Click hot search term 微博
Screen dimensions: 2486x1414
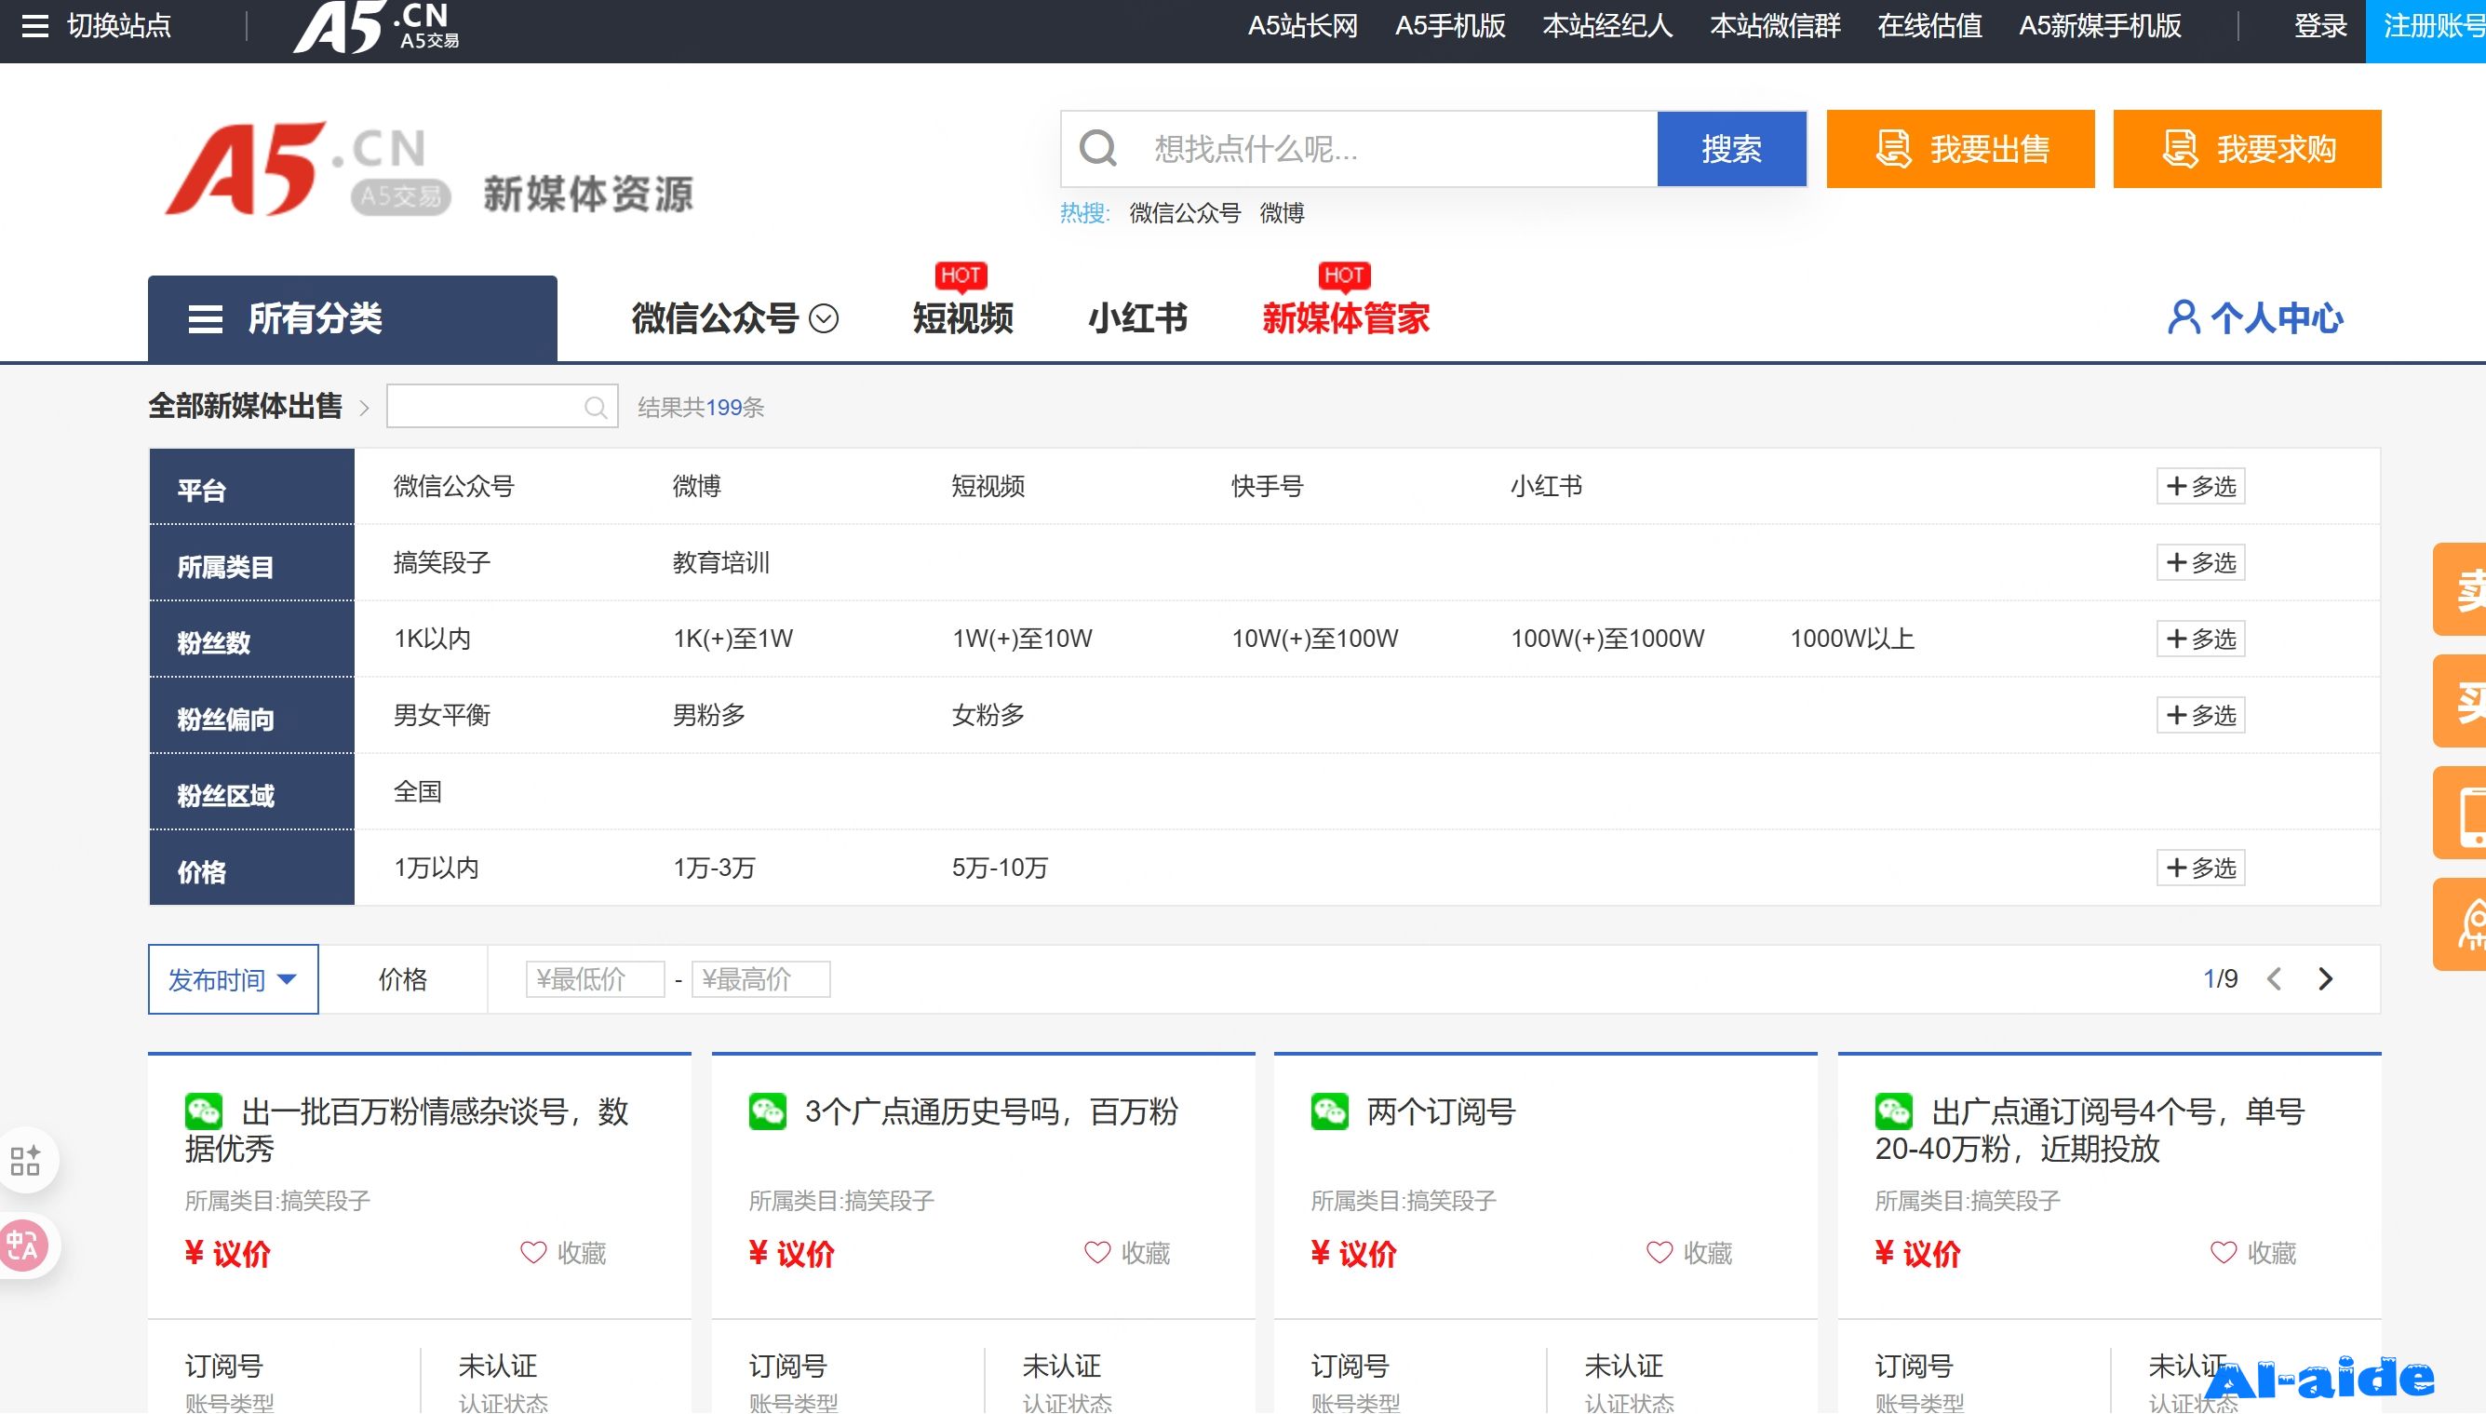(x=1282, y=214)
